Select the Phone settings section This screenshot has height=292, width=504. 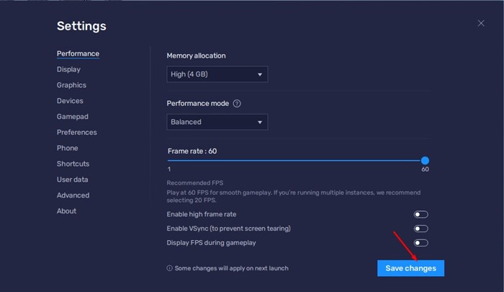[67, 148]
